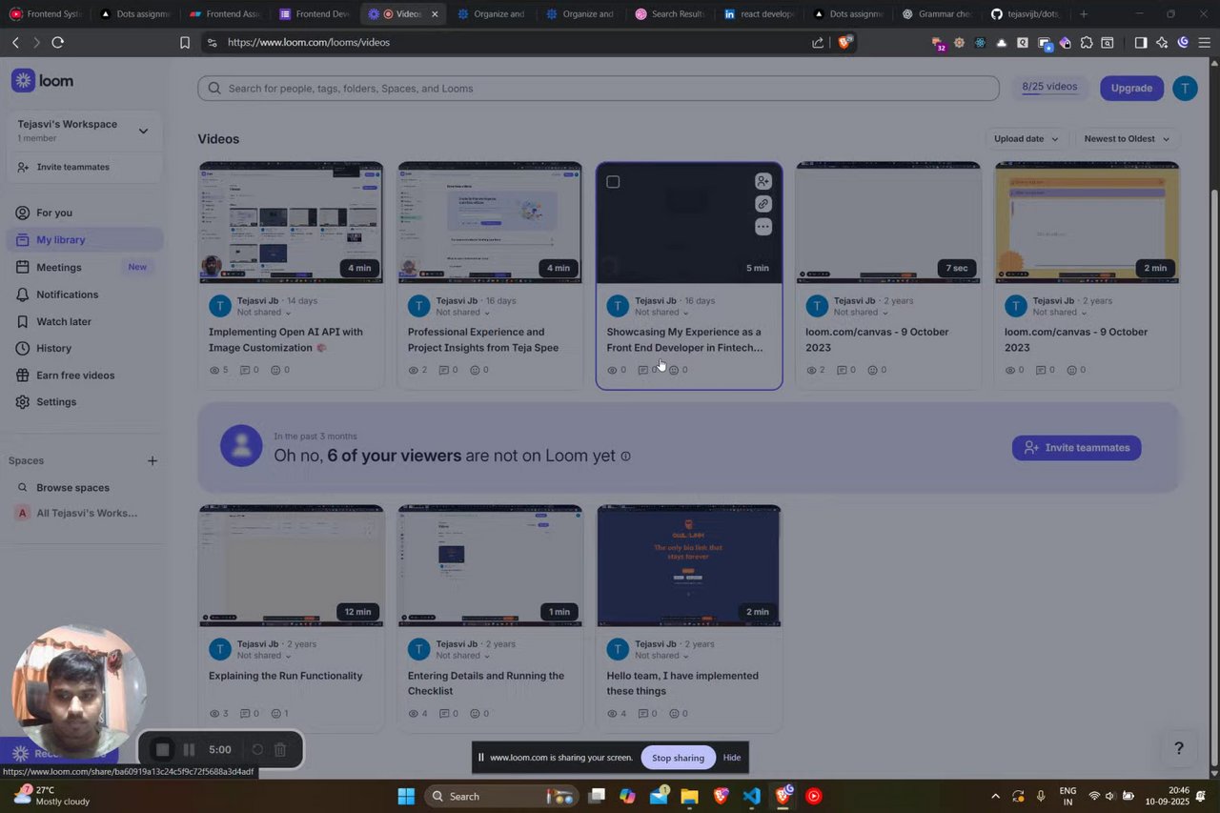Stop the Loom recording with the square button
The image size is (1220, 813).
click(163, 750)
